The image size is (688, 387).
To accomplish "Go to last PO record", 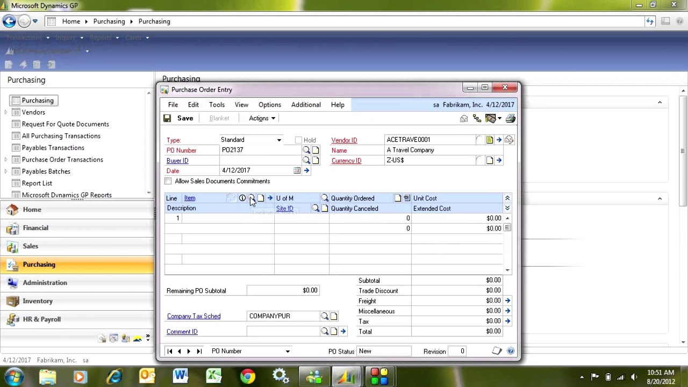I will point(199,351).
